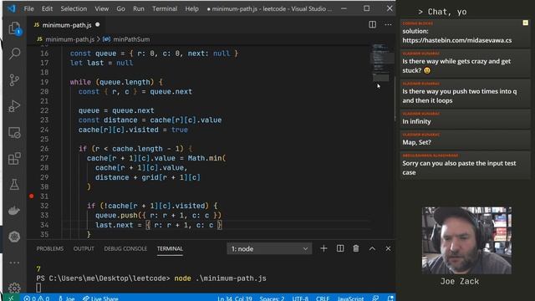
Task: Open the Manage gear menu
Action: (x=14, y=288)
